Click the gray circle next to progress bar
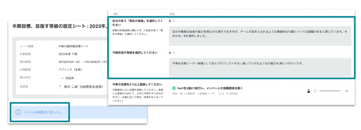The image size is (361, 130). click(315, 91)
